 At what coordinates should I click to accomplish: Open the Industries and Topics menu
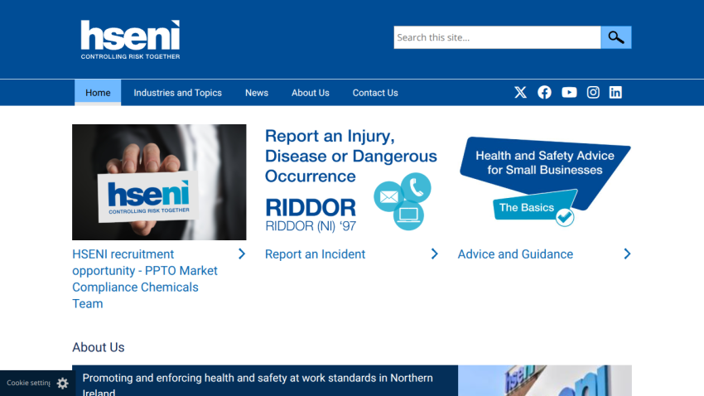click(177, 93)
